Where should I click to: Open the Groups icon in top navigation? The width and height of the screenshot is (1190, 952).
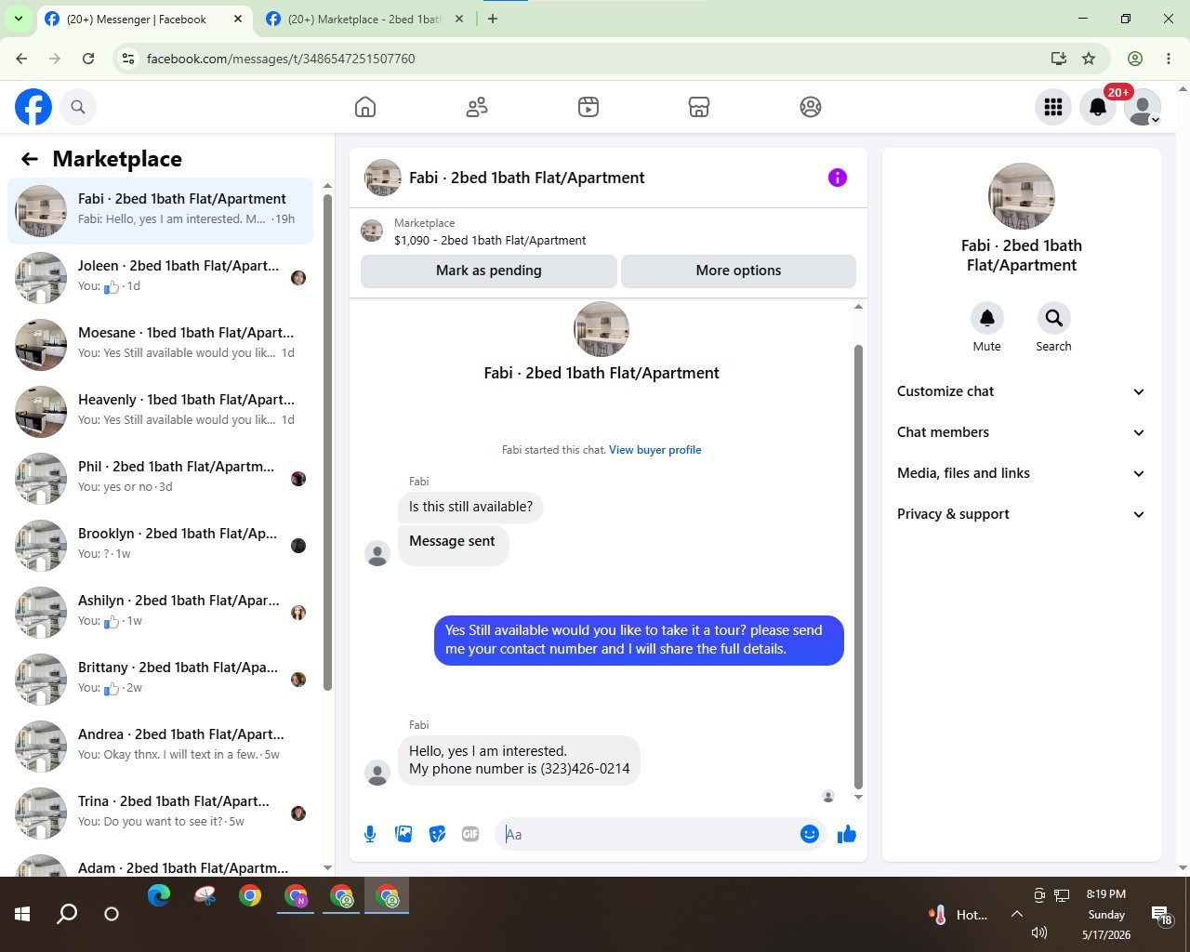pyautogui.click(x=811, y=107)
